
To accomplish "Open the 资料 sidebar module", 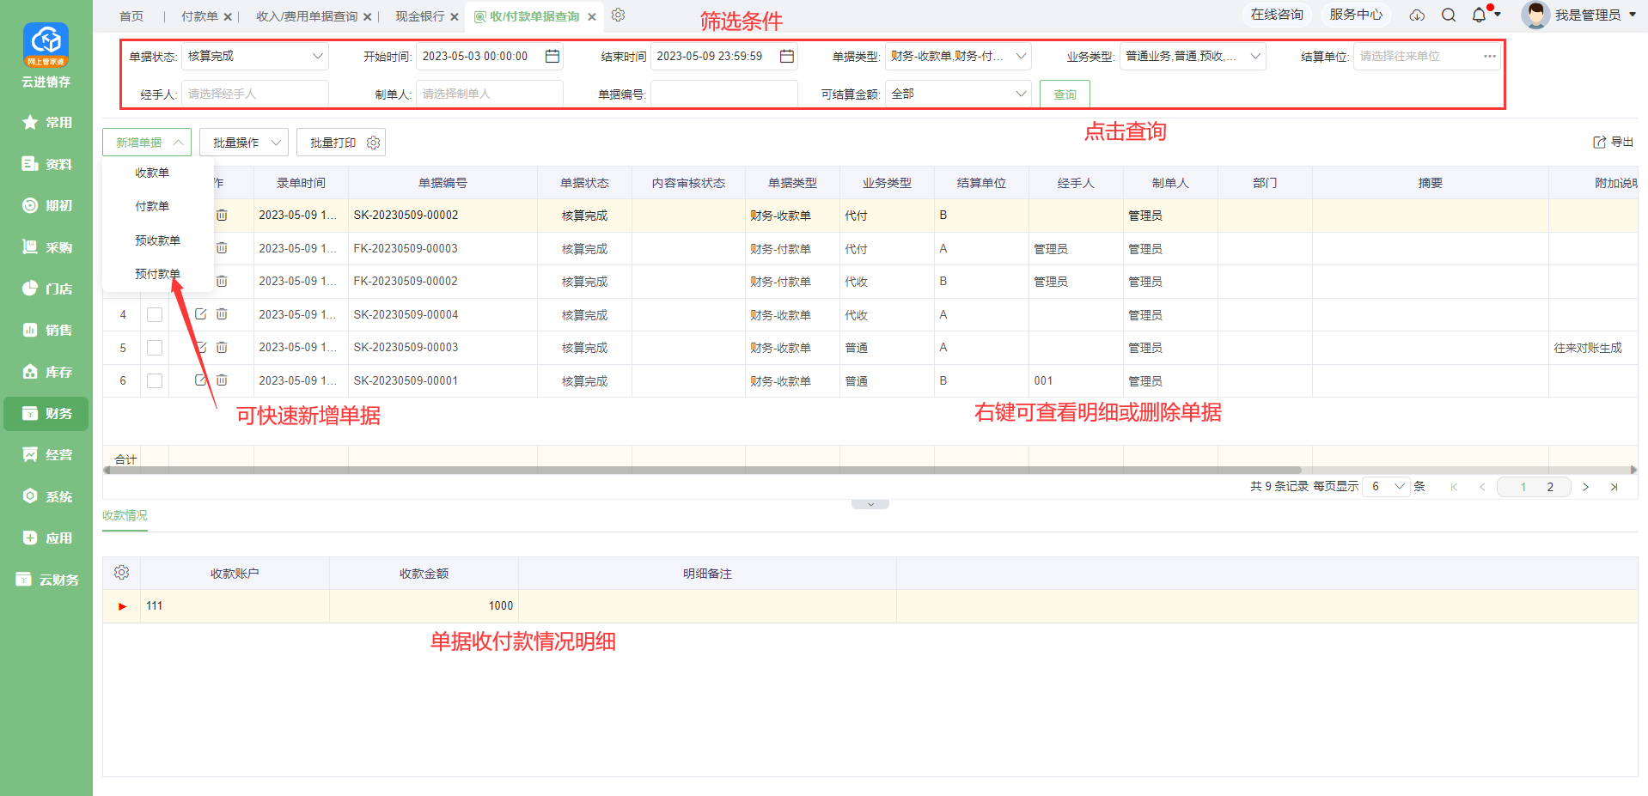I will click(46, 164).
